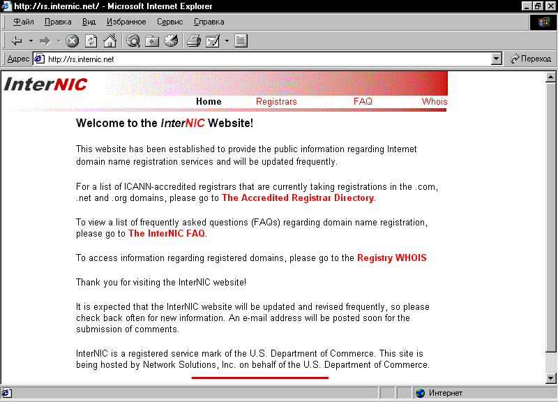
Task: Expand the Forward button history dropdown
Action: 59,41
